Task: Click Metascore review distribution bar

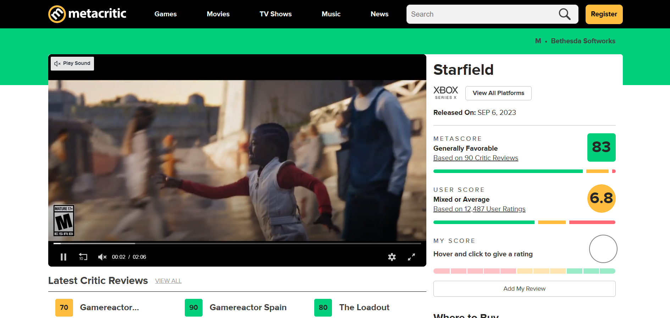Action: coord(524,171)
